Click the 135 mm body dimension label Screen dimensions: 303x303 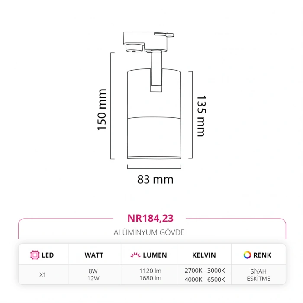(x=201, y=116)
